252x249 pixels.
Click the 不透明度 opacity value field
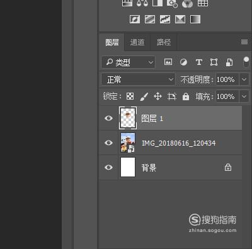[x=227, y=79]
